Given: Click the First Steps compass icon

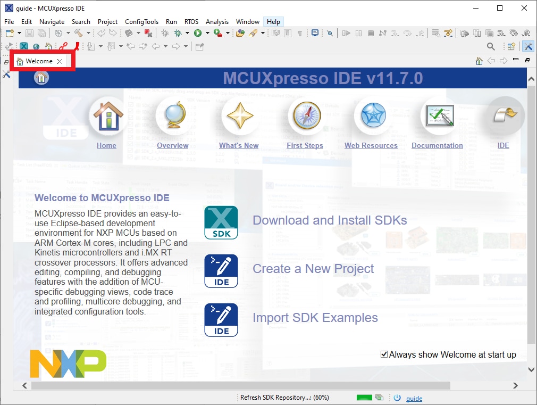Looking at the screenshot, I should 305,116.
